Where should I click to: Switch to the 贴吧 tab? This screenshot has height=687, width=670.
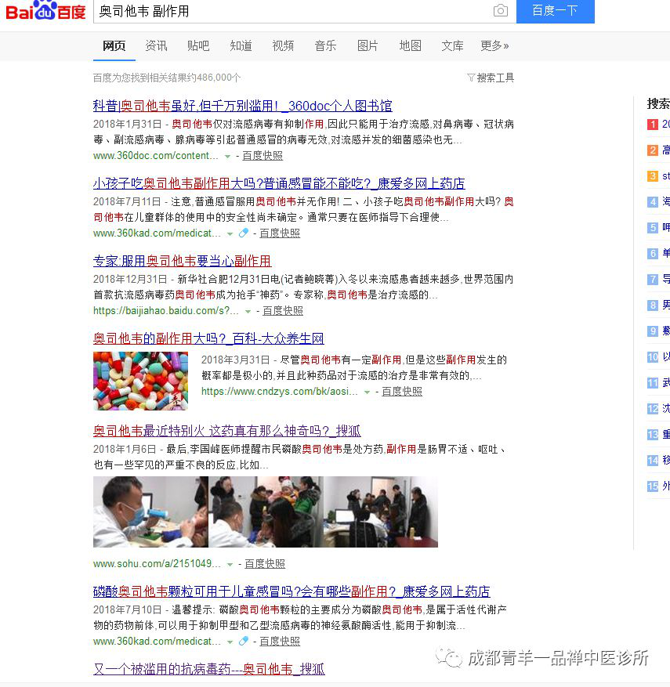[198, 45]
